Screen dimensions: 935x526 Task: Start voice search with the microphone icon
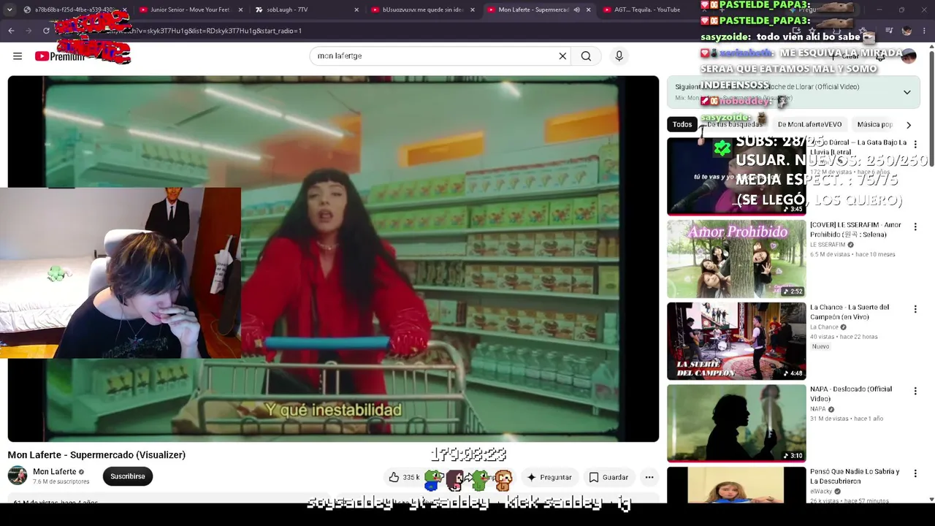(x=619, y=56)
